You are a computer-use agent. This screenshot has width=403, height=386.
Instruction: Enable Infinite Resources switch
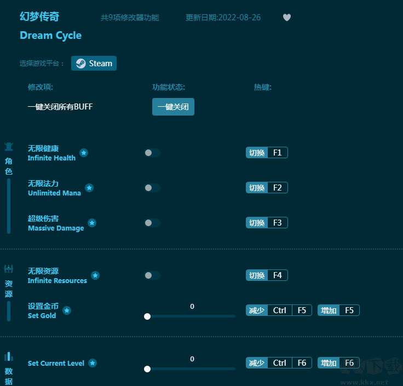(x=152, y=275)
